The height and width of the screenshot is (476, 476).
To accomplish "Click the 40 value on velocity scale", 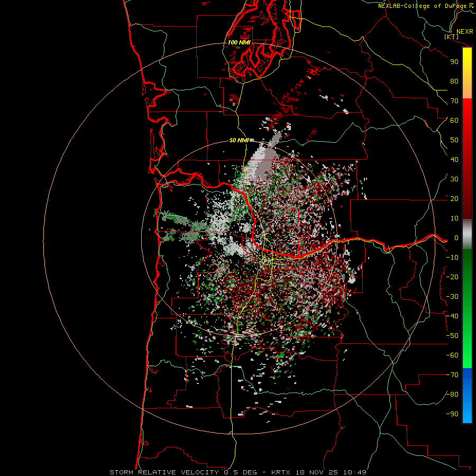I will [x=454, y=160].
